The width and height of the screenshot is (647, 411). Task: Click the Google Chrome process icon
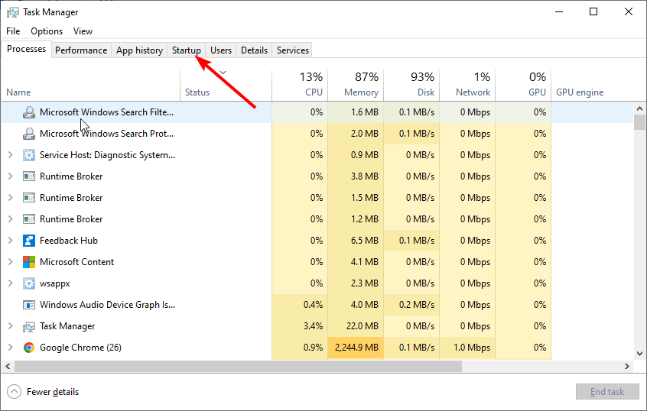click(29, 348)
